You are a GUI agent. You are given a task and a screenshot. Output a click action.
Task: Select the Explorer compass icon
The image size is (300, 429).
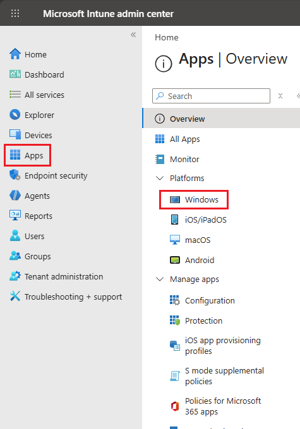click(x=15, y=115)
